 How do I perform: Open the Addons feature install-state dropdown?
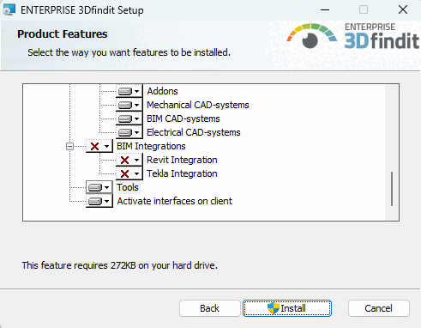coord(129,91)
